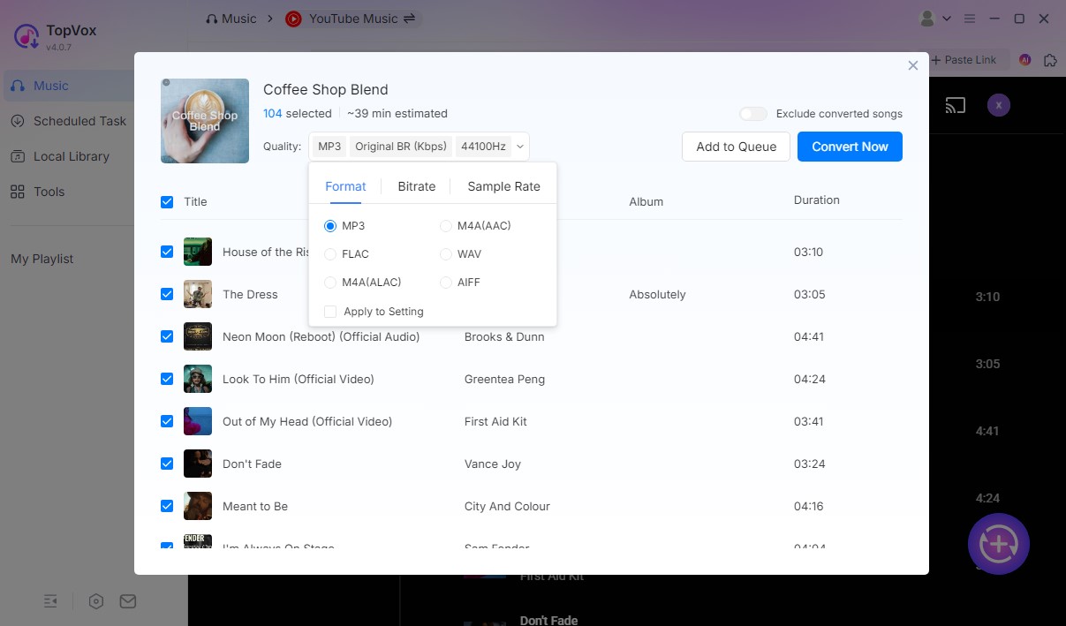Open the Local Library section
Viewport: 1066px width, 626px height.
pos(71,156)
